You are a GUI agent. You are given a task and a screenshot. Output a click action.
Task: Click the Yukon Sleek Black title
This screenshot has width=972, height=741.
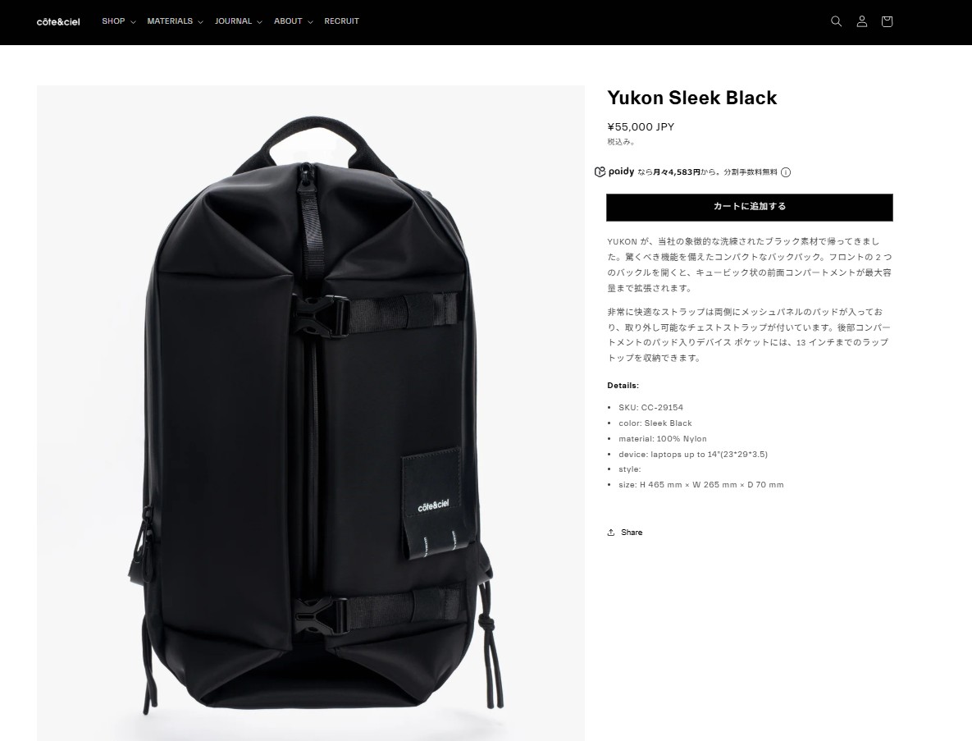pyautogui.click(x=691, y=98)
